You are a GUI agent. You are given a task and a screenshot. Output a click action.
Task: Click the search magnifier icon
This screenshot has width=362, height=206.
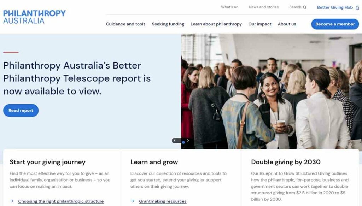click(x=304, y=7)
